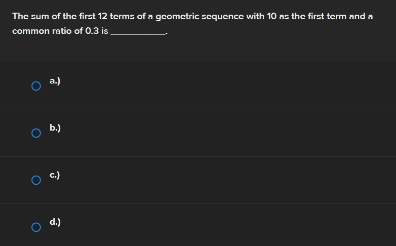Click the empty area of answer row b
This screenshot has height=246, width=396.
pos(228,133)
